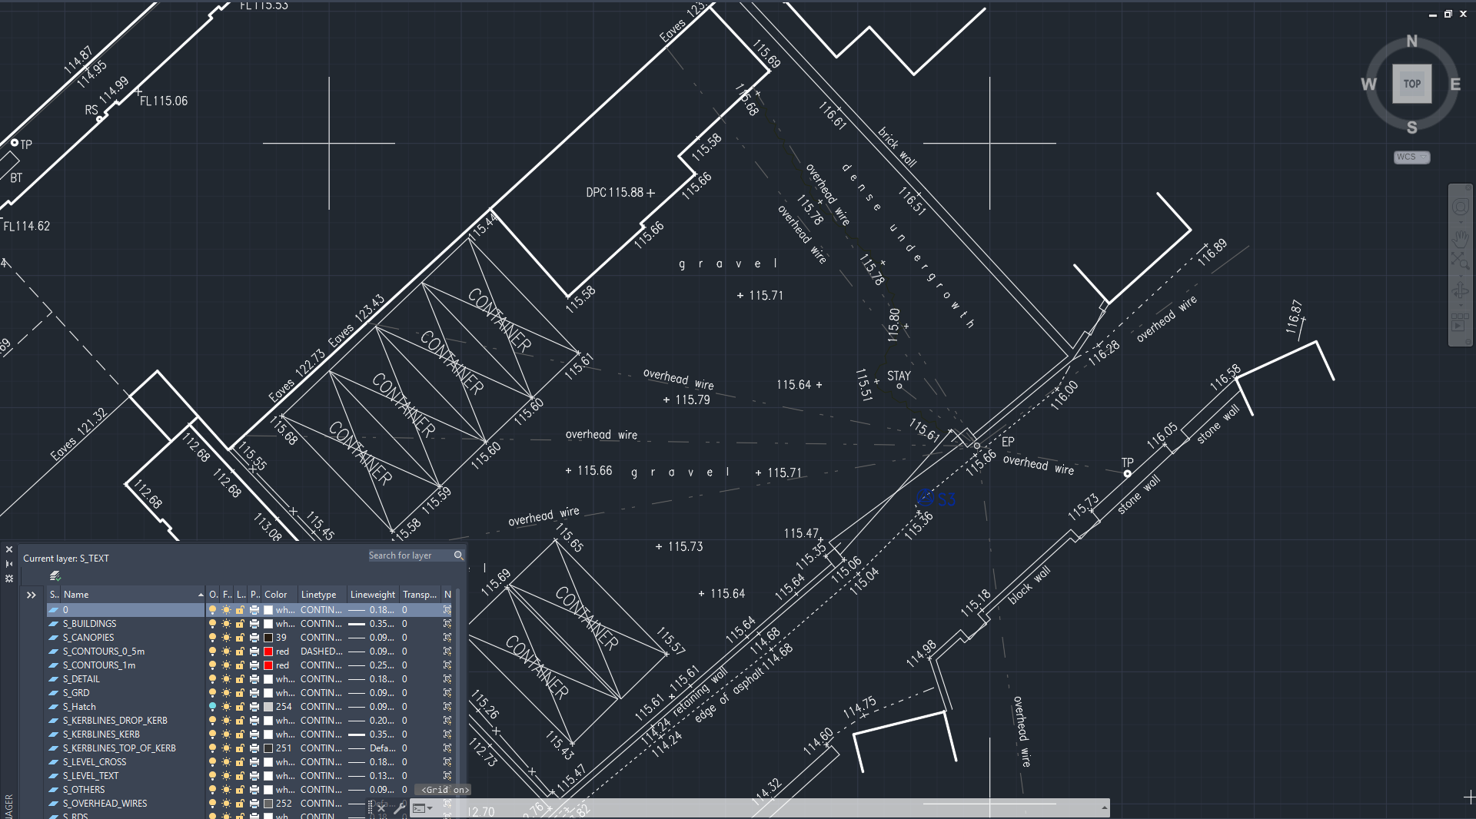Activate the Orbit tool in navigation bar

(x=1460, y=290)
